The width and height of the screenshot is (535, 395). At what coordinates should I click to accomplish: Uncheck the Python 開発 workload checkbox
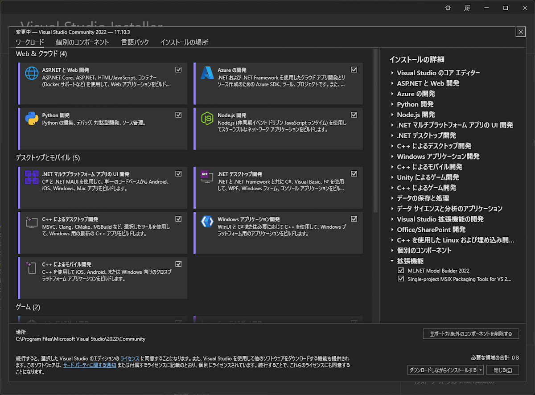tap(178, 115)
